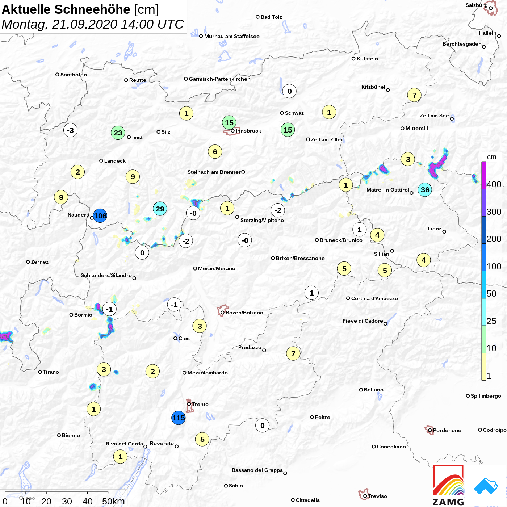The width and height of the screenshot is (507, 507).
Task: Click the Bad Tölz town label
Action: click(x=271, y=17)
